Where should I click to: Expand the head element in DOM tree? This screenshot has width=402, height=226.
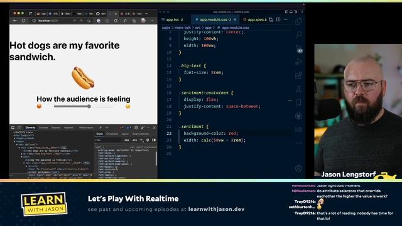click(15, 138)
